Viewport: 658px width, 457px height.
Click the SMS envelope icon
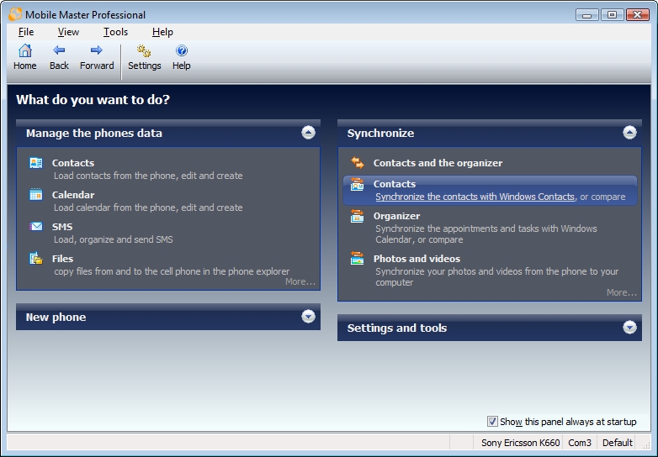[36, 227]
